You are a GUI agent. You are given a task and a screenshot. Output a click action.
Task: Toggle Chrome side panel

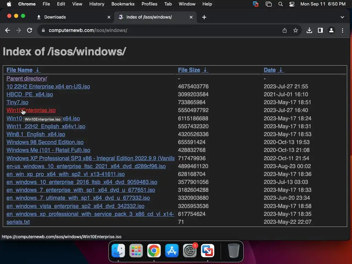point(320,30)
